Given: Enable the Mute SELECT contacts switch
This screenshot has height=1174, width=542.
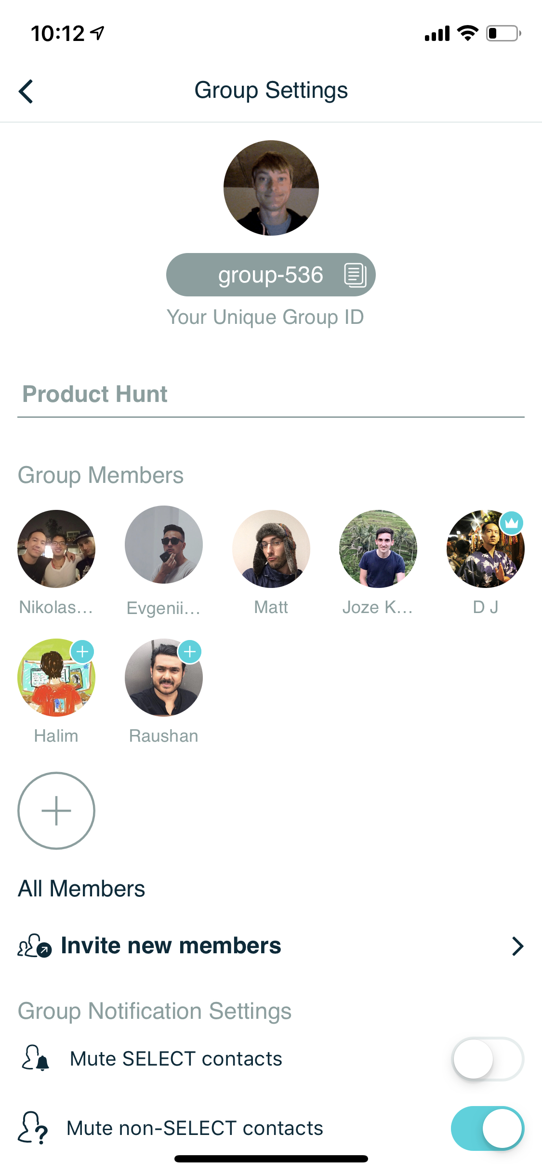Looking at the screenshot, I should point(488,1059).
